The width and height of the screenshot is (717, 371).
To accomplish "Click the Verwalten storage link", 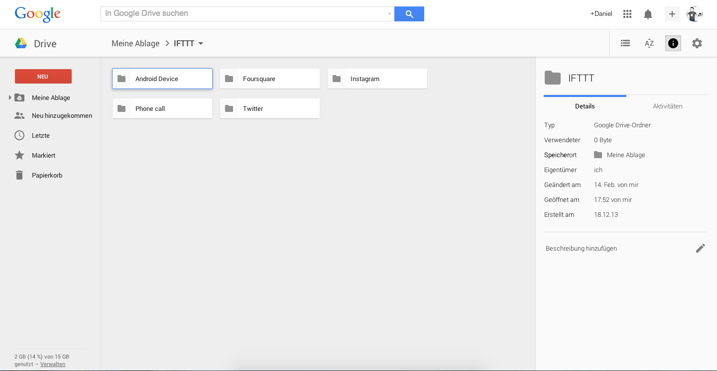I will coord(53,364).
